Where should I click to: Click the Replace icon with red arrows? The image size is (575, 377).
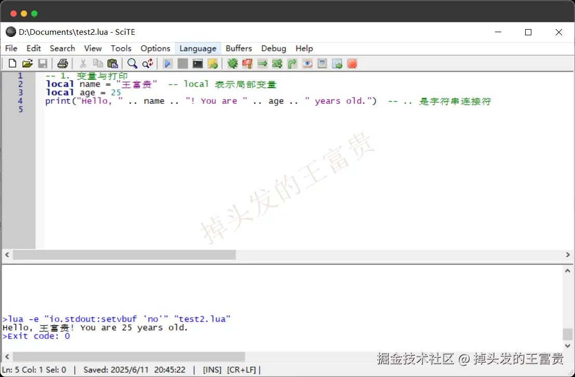(x=147, y=63)
